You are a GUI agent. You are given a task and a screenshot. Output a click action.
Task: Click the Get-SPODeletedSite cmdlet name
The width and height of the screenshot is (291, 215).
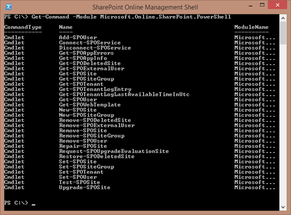pos(90,63)
